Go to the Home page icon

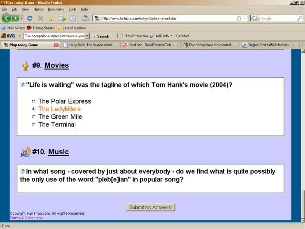tap(51, 18)
